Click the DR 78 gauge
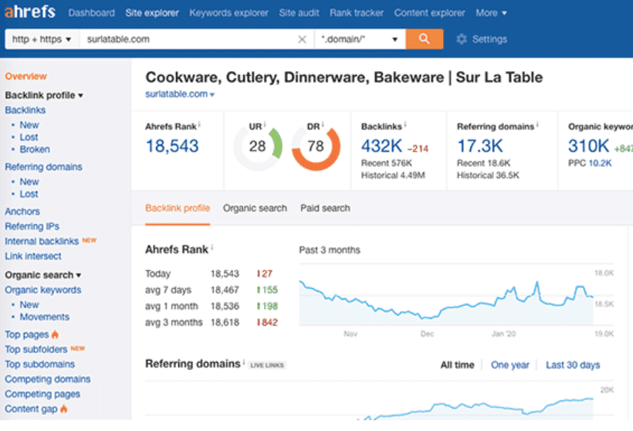Viewport: 633px width, 431px height. [x=316, y=146]
